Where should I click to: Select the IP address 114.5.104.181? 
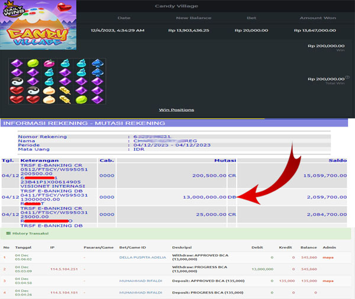point(64,292)
